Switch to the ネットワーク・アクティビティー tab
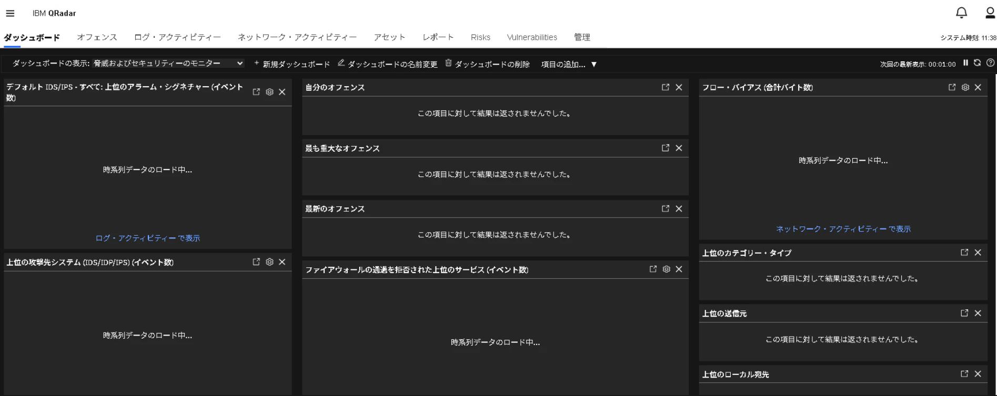Viewport: 997px width, 396px height. [x=297, y=37]
